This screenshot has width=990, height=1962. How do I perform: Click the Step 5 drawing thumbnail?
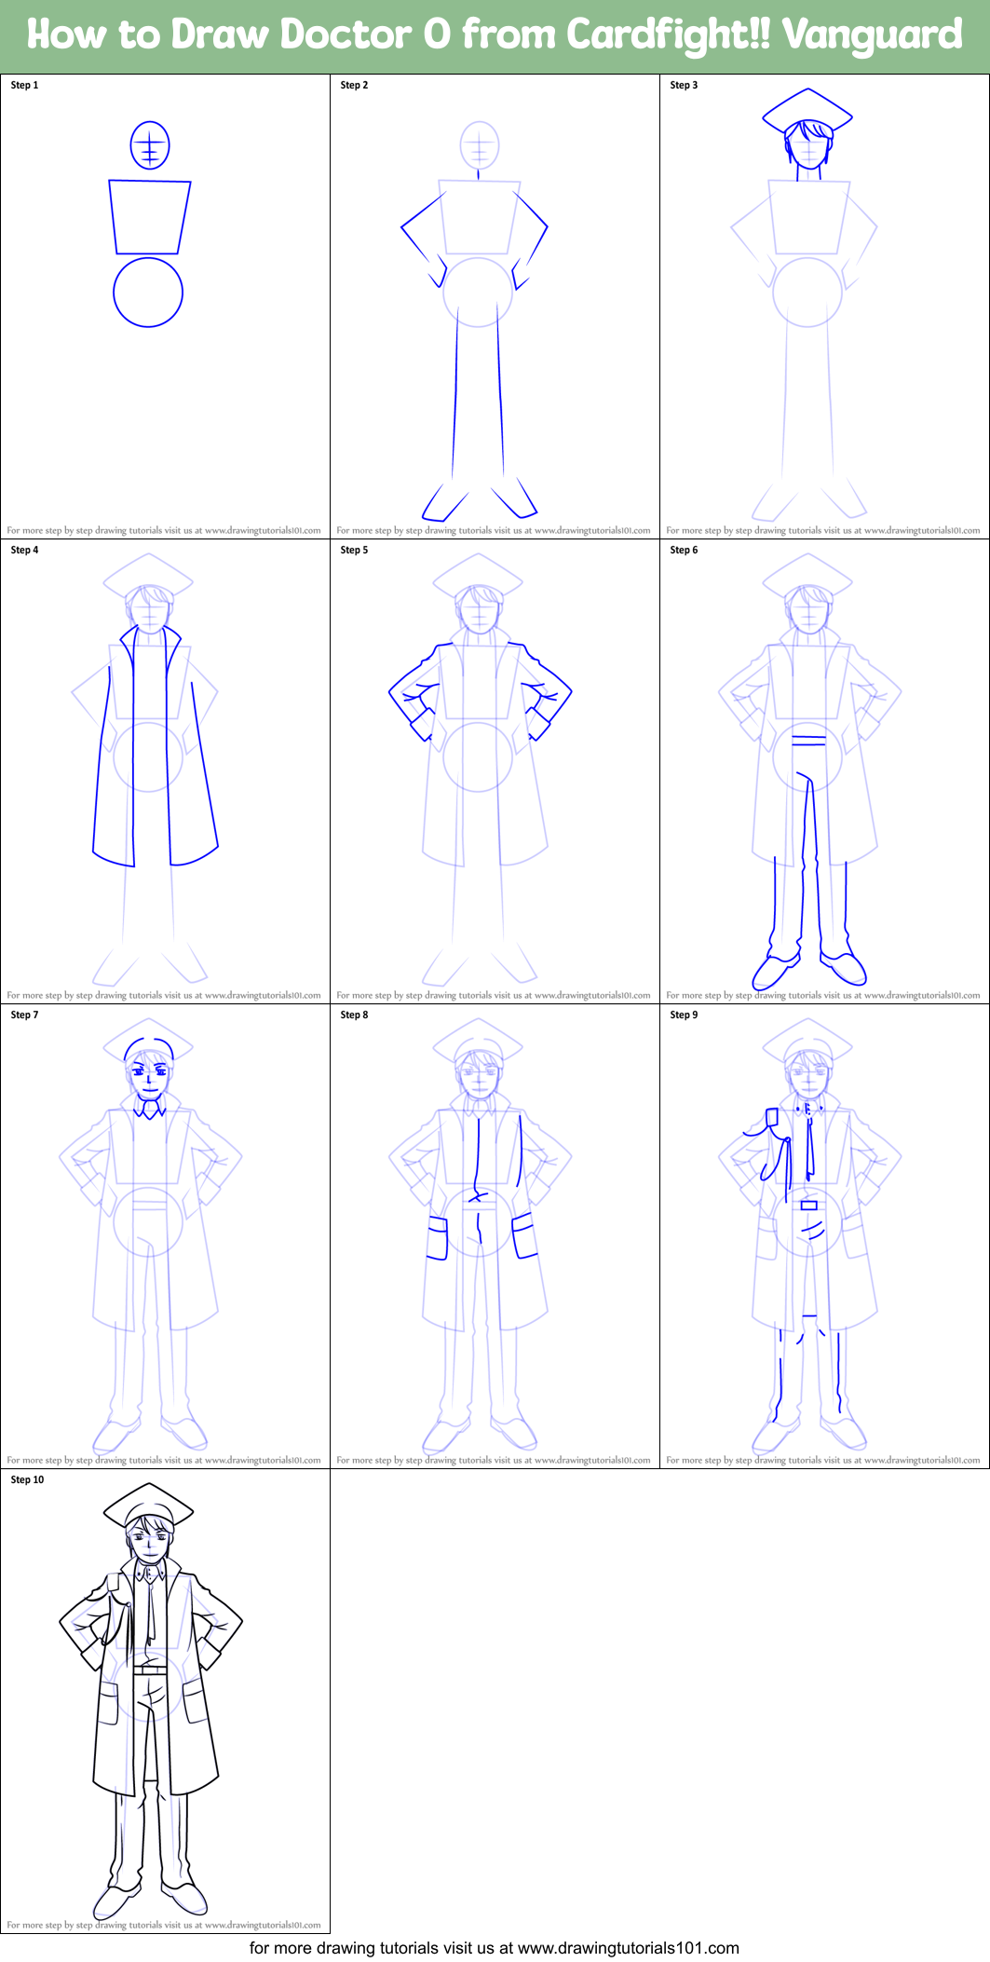495,771
